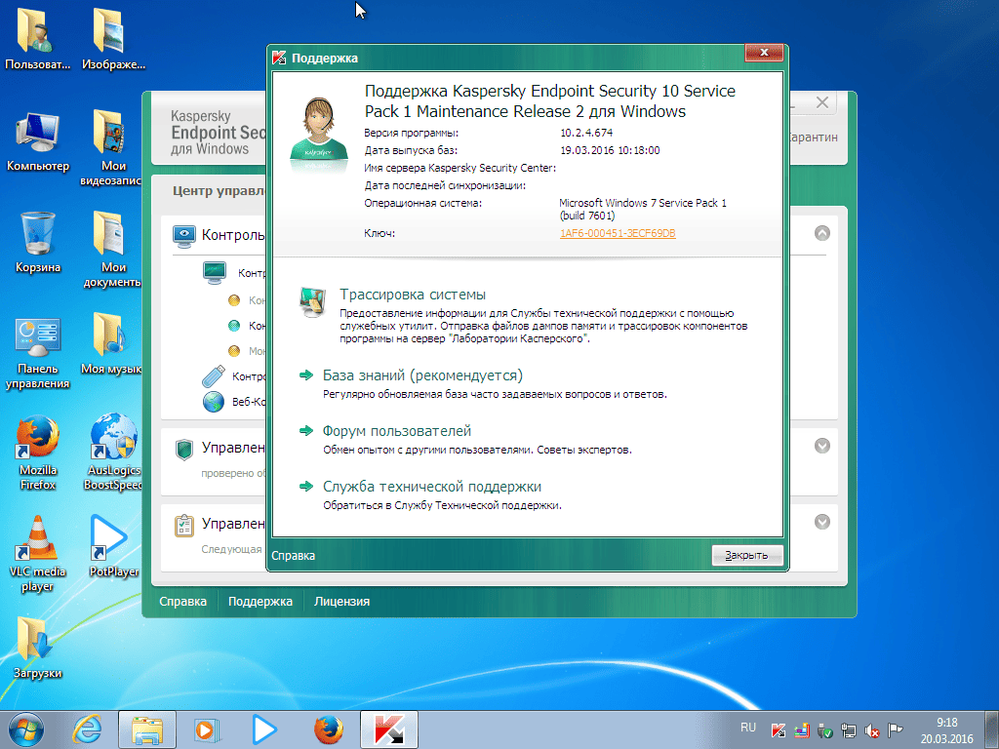This screenshot has width=999, height=749.
Task: Click the Закрыть button
Action: point(746,555)
